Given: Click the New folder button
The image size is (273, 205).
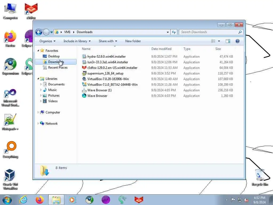Looking at the screenshot, I should (133, 41).
